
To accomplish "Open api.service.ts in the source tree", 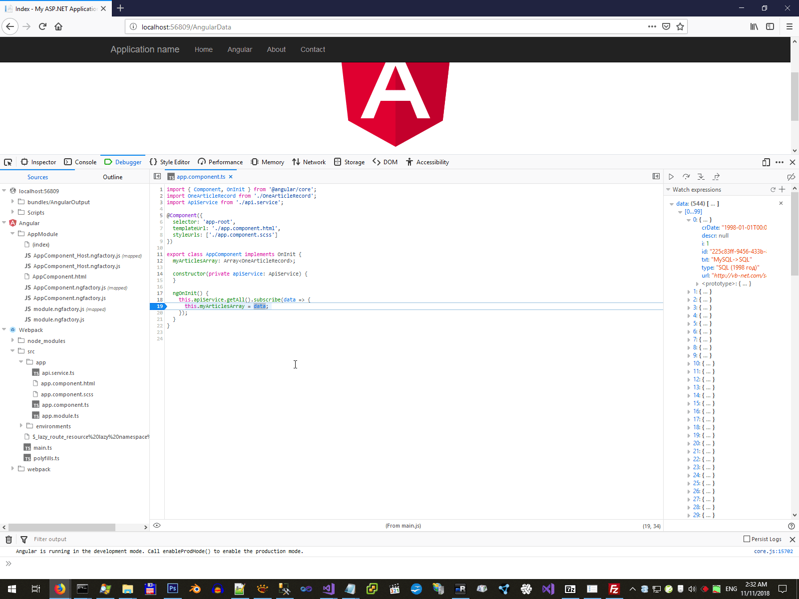I will tap(58, 373).
